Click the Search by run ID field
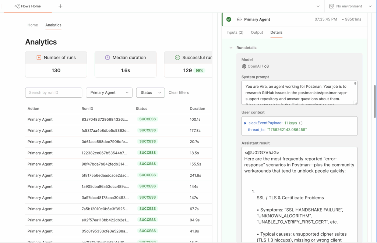 54,93
